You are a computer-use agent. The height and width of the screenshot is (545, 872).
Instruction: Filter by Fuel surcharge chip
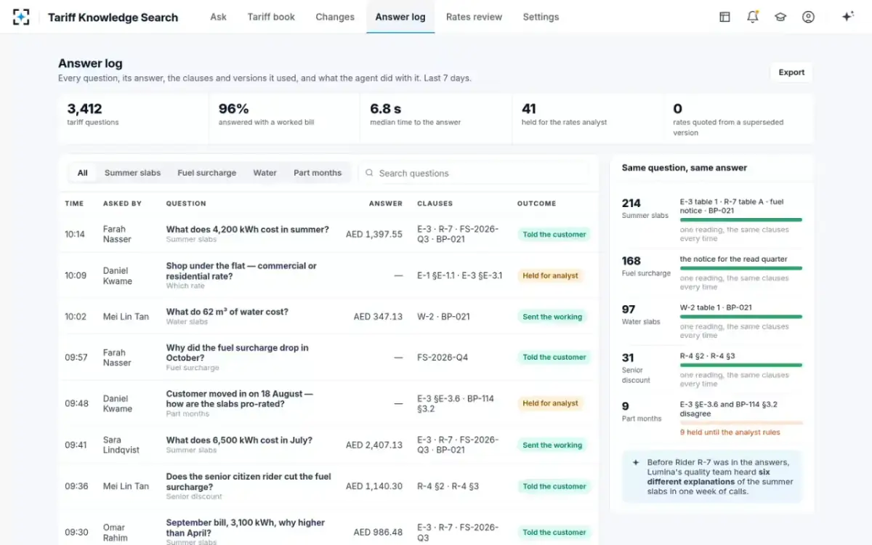[x=207, y=173]
